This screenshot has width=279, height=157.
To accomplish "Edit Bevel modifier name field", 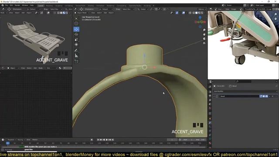I will click(x=239, y=96).
